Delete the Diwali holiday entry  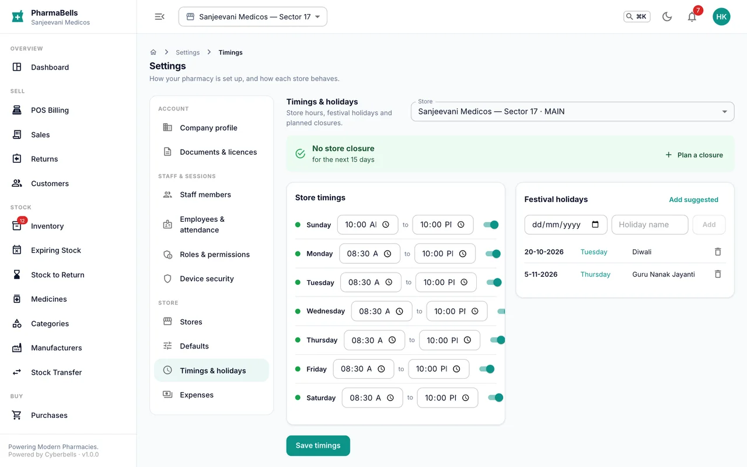click(718, 252)
